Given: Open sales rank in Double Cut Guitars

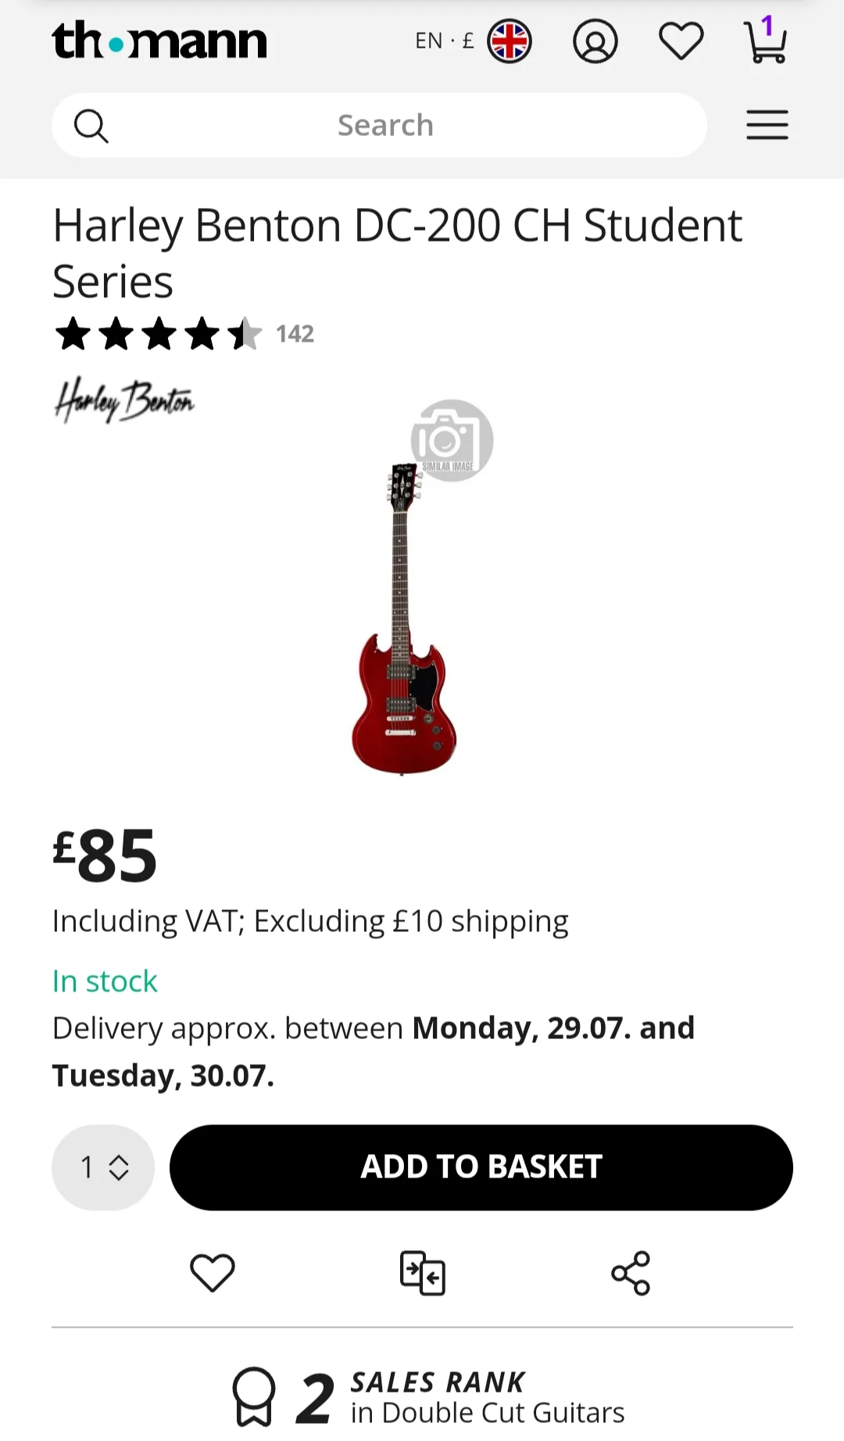Looking at the screenshot, I should click(486, 1397).
